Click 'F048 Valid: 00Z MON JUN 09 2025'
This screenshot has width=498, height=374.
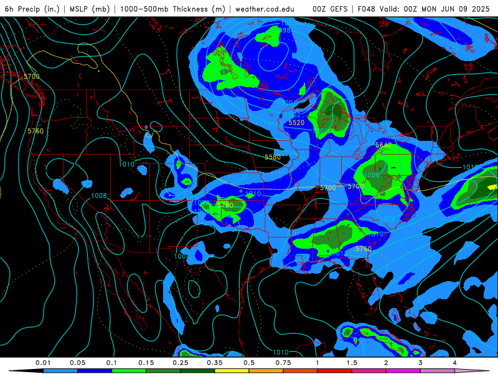point(424,9)
